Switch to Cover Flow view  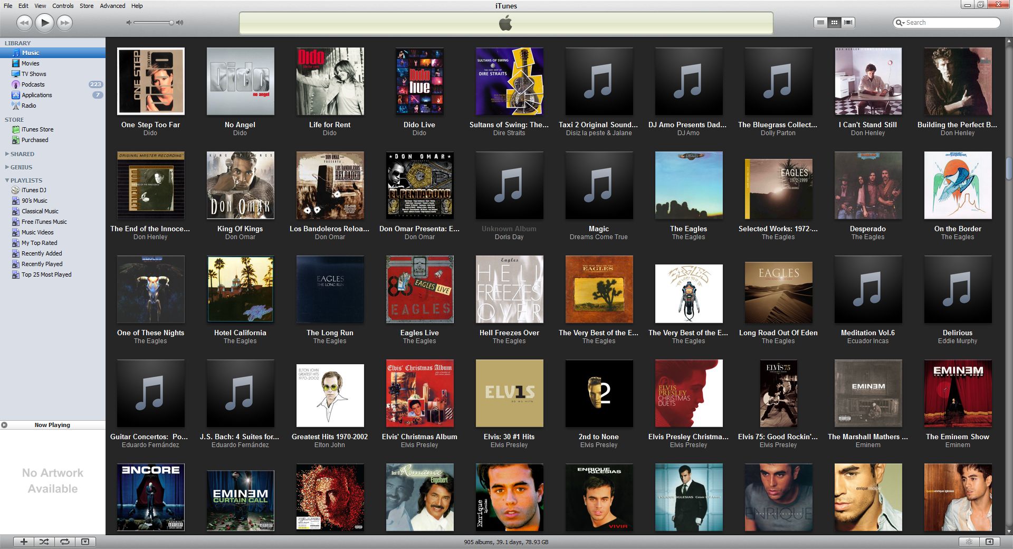click(x=848, y=23)
